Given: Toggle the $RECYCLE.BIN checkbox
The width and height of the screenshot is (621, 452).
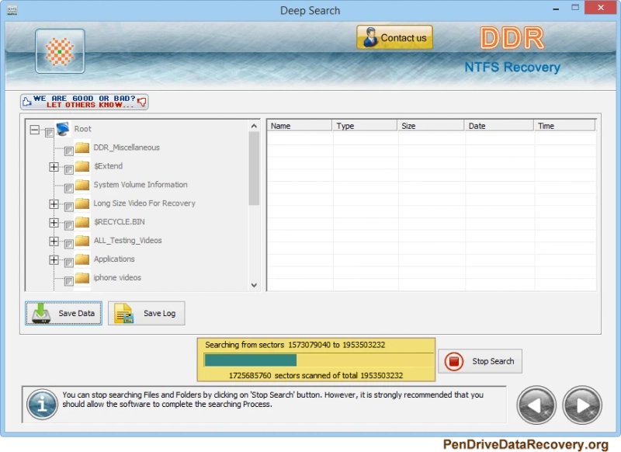Looking at the screenshot, I should pyautogui.click(x=68, y=225).
